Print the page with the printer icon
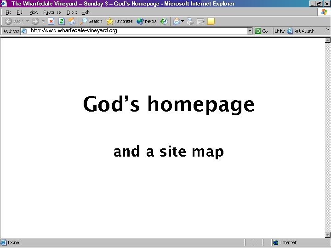 [x=190, y=21]
